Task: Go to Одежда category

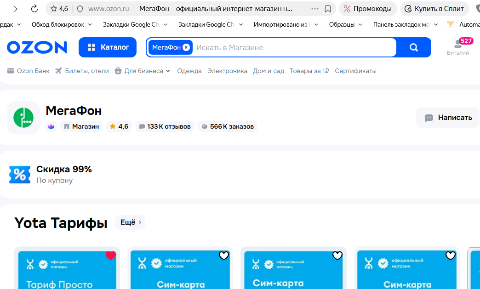Action: pos(189,71)
